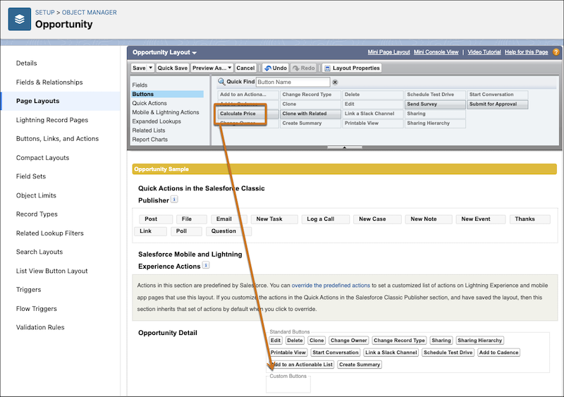This screenshot has width=564, height=397.
Task: Open Mini Console View link
Action: [x=436, y=52]
